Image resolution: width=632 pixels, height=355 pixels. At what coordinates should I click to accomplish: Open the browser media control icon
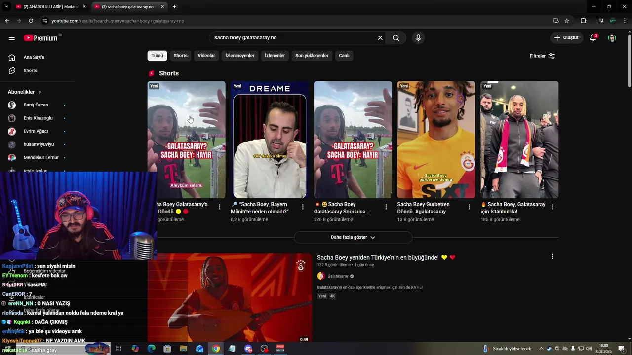click(601, 21)
